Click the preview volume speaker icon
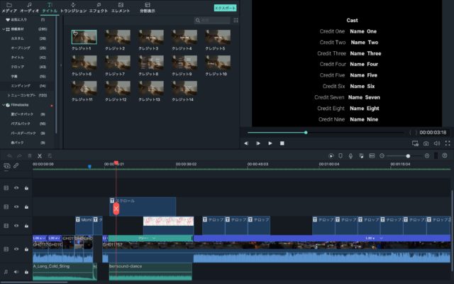454x284 pixels. click(x=436, y=143)
